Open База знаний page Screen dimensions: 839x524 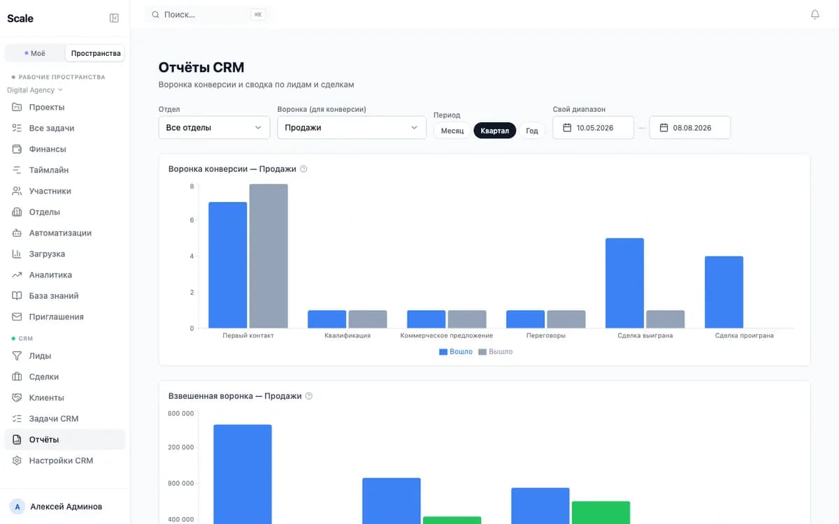coord(64,296)
